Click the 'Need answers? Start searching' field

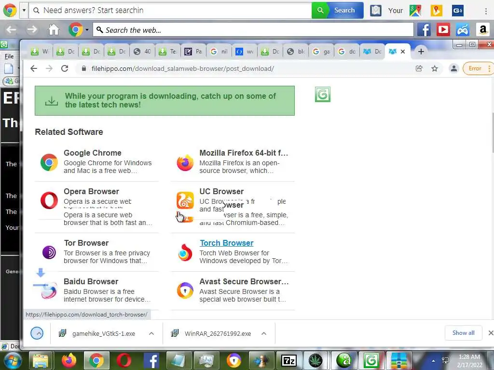170,11
